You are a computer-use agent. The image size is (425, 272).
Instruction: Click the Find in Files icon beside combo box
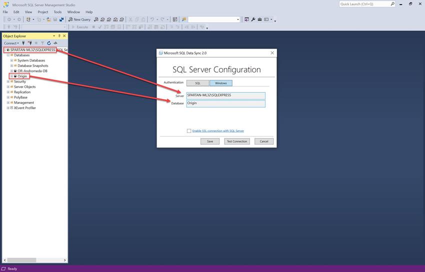(x=184, y=19)
